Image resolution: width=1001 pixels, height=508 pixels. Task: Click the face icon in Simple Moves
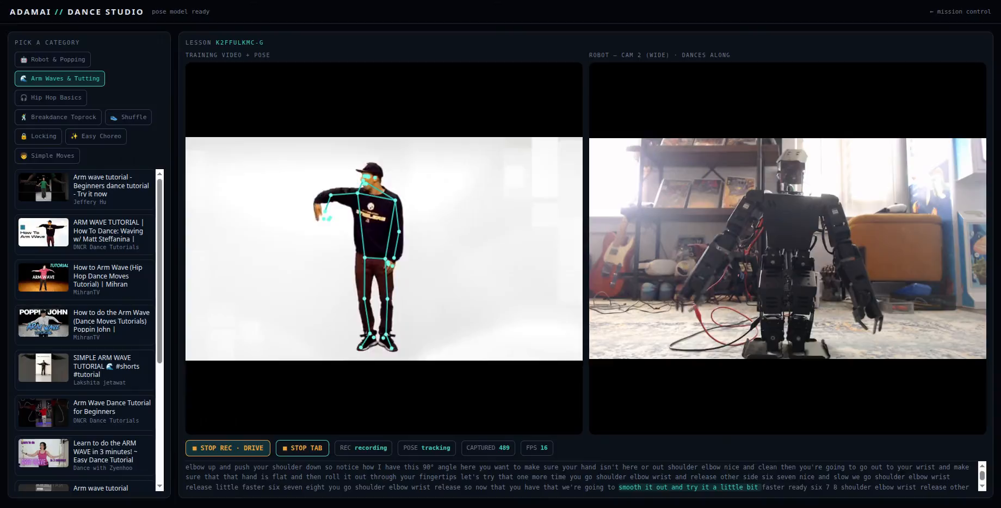tap(24, 156)
